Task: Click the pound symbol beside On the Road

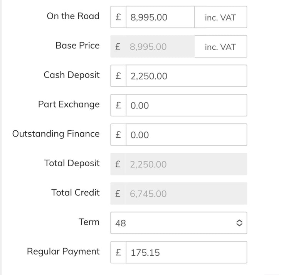Action: click(x=118, y=17)
